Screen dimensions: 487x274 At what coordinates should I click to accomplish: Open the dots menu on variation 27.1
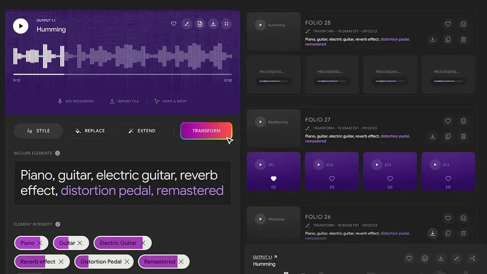(x=273, y=187)
